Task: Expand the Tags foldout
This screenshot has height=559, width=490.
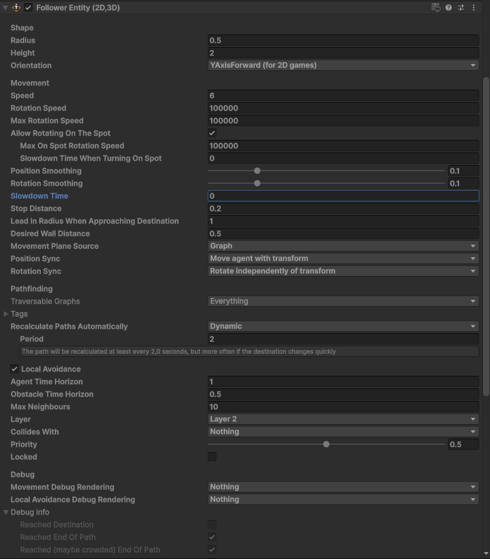Action: (x=6, y=314)
